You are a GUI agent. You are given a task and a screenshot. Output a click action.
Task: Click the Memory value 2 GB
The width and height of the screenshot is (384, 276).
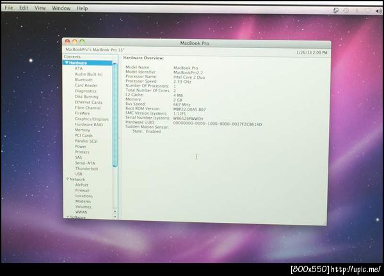(x=178, y=100)
